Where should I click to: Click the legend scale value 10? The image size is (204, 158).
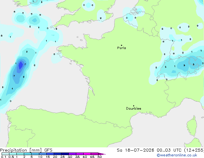40,157
